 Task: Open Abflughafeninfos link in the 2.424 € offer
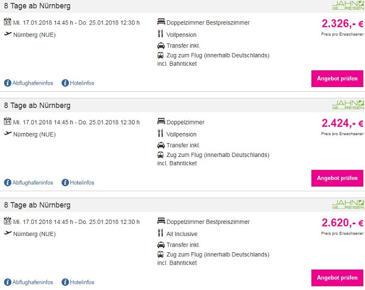tap(33, 182)
